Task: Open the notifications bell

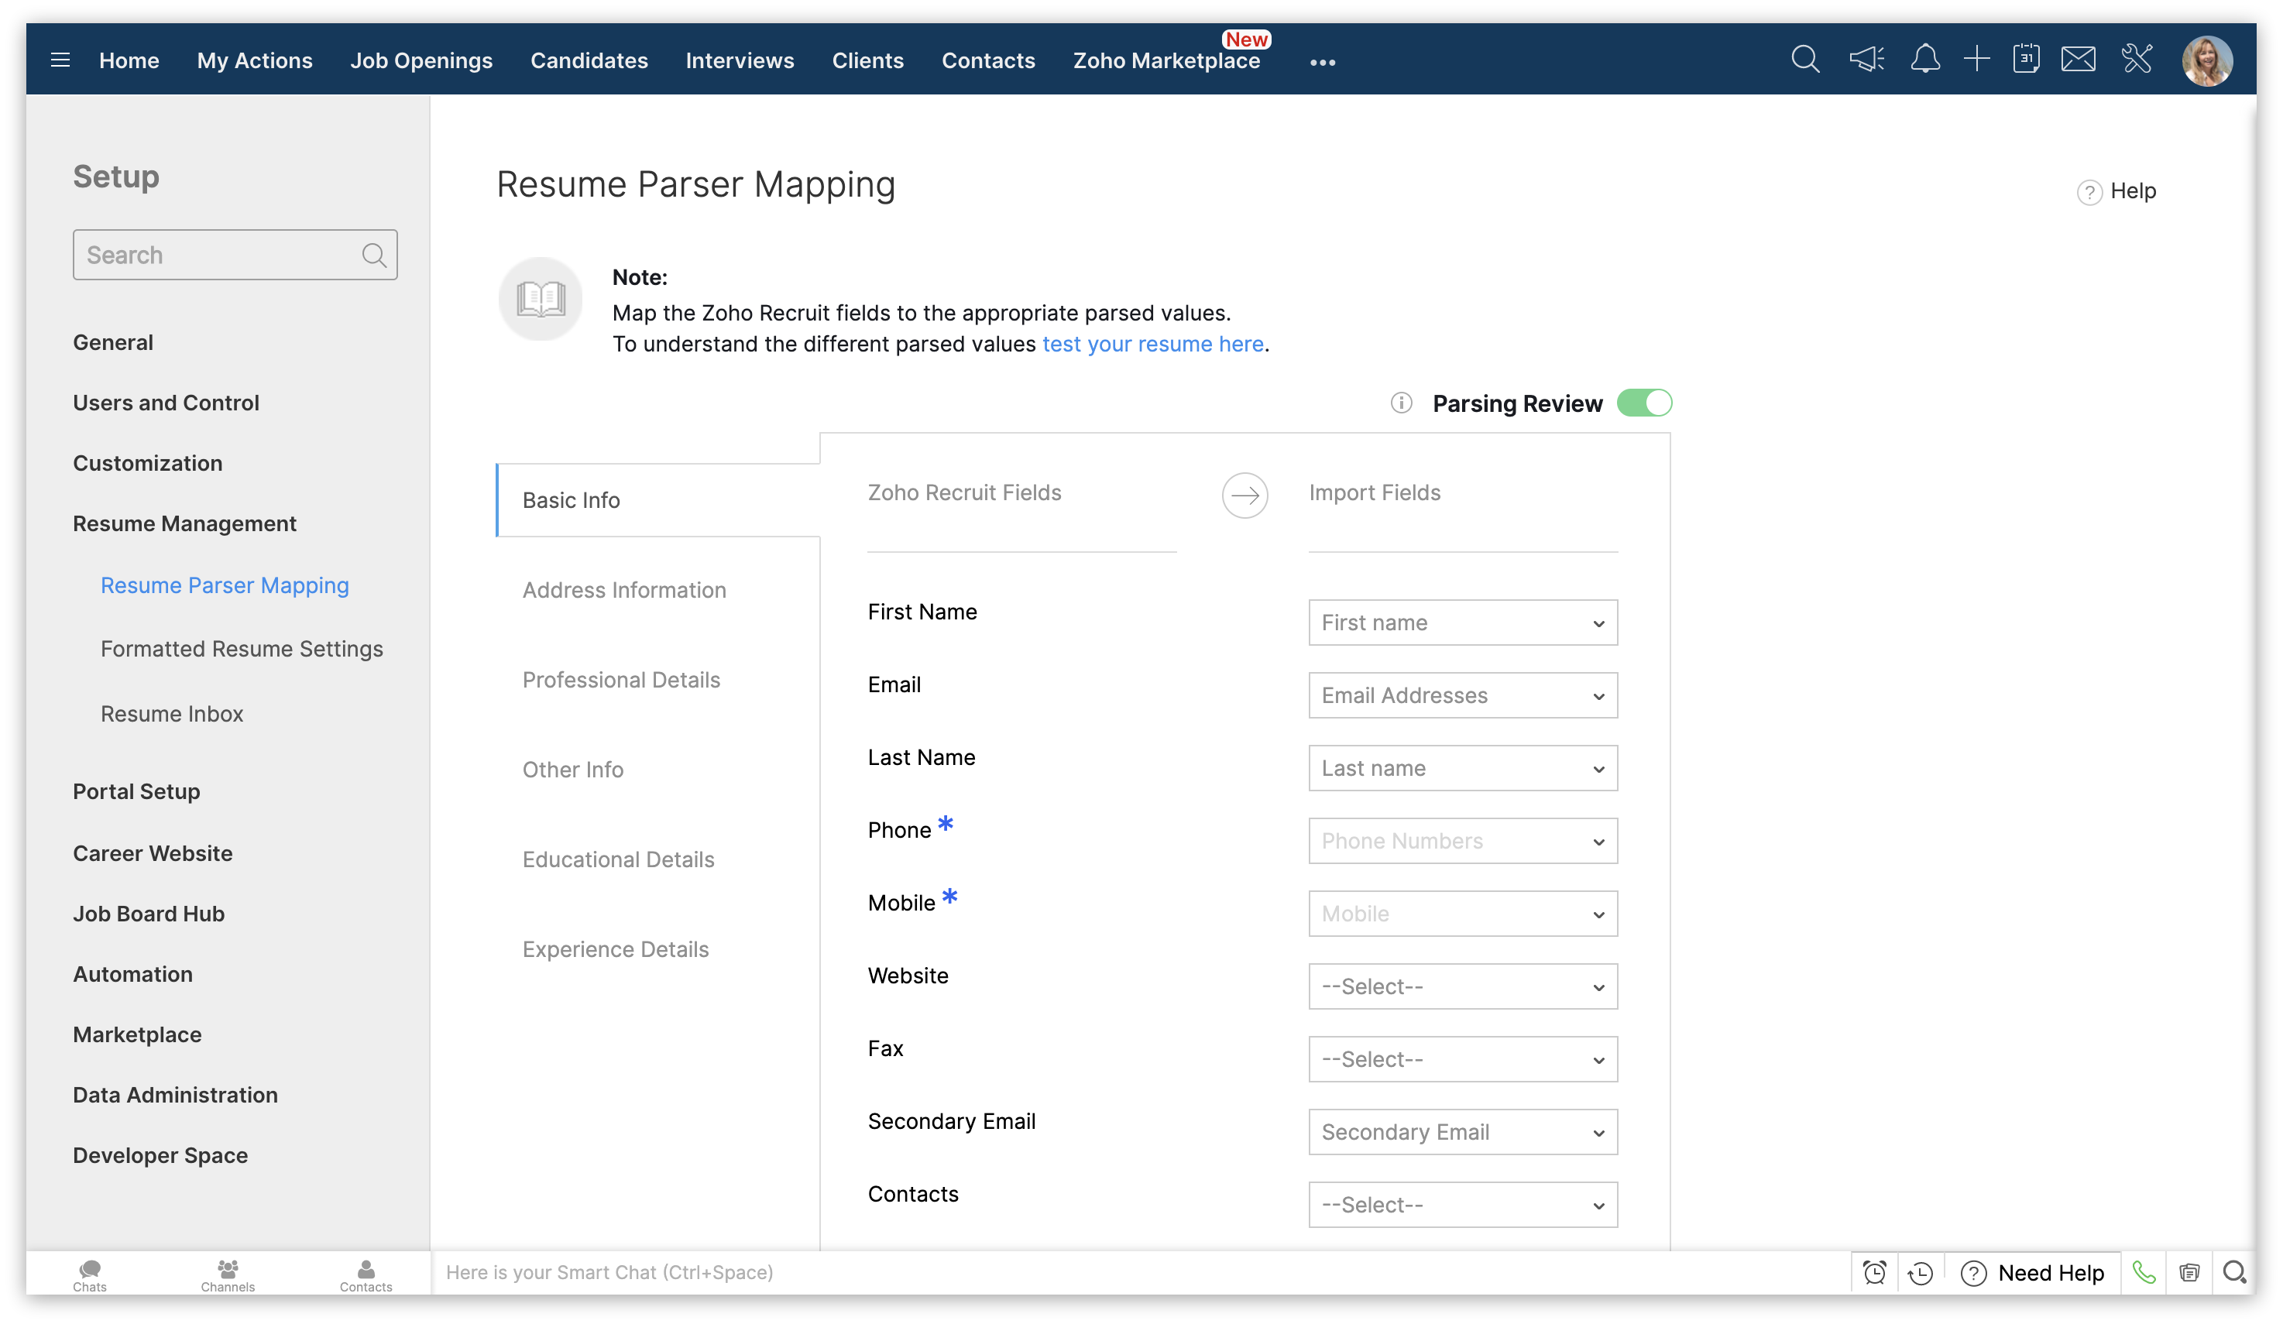Action: 1925,60
